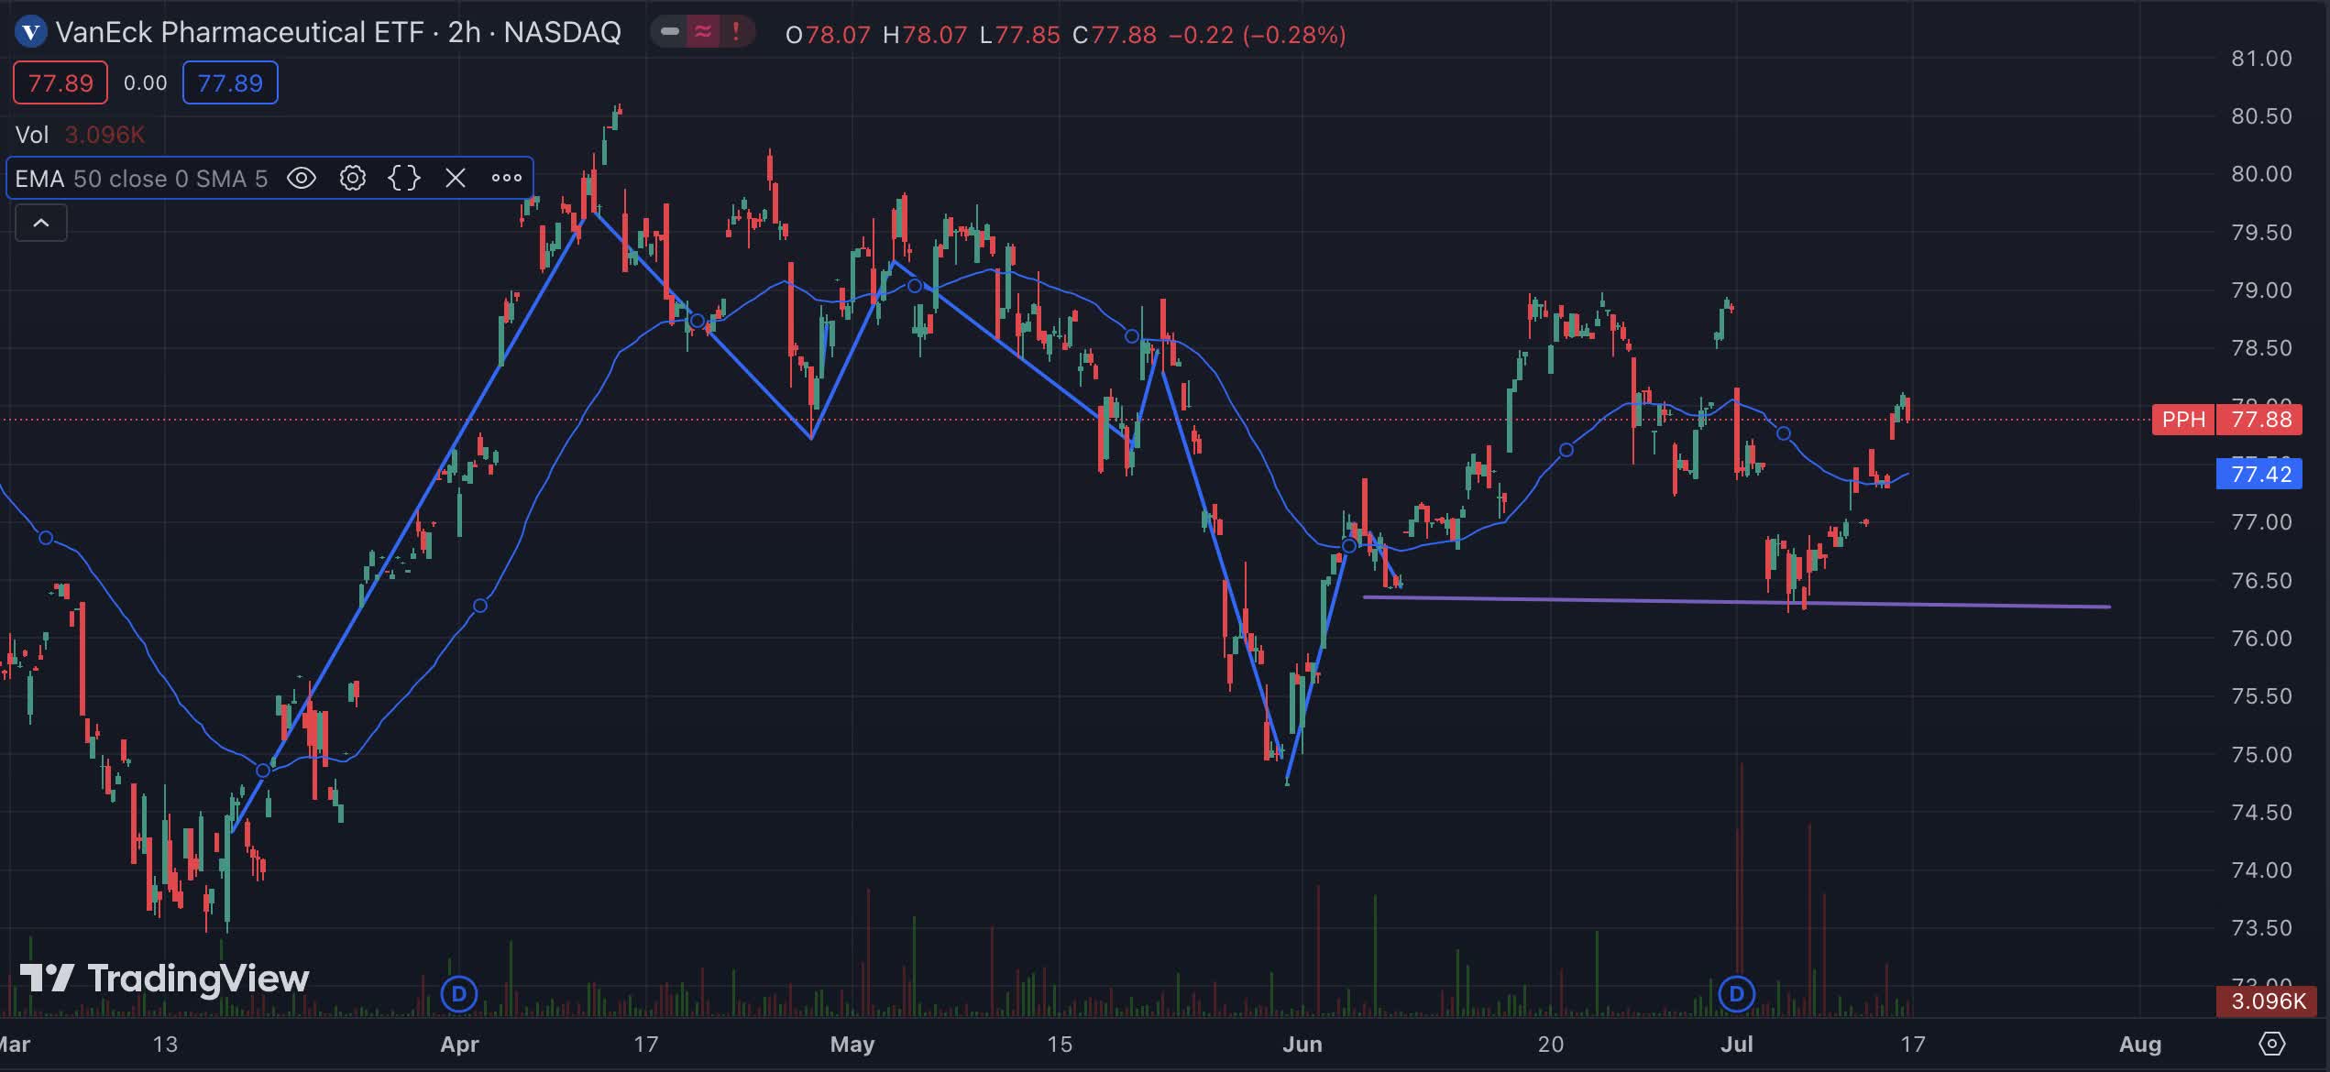The image size is (2330, 1072).
Task: Click the TradingView logo
Action: click(x=165, y=979)
